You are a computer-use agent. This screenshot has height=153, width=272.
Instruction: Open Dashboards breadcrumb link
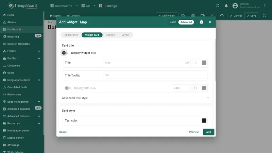(61, 6)
